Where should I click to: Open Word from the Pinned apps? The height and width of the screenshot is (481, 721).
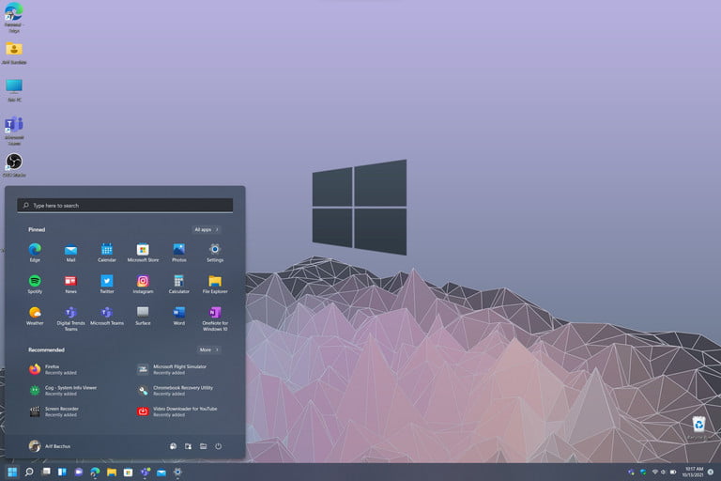[179, 316]
